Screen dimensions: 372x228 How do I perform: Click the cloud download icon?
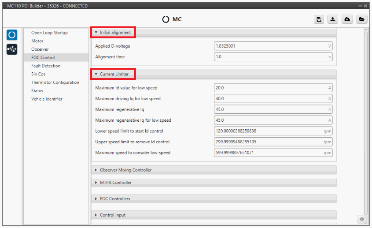point(347,19)
